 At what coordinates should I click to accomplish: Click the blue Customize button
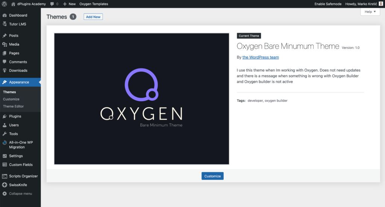212,176
